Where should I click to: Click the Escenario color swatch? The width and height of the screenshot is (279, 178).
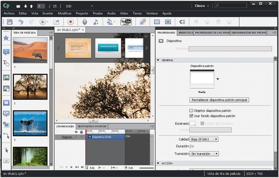click(193, 123)
